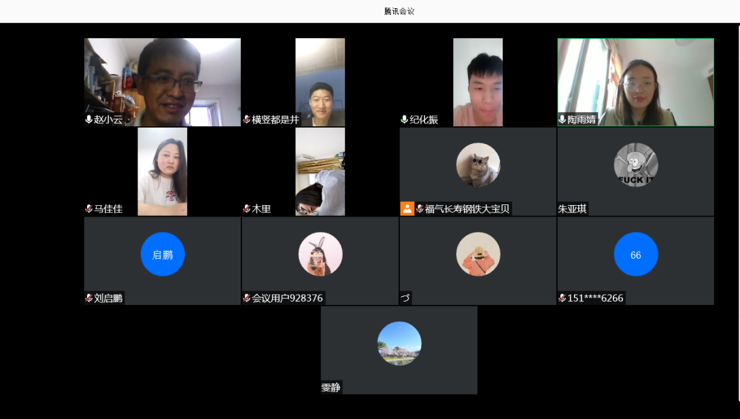Click the microphone icon beside 纪化振
The height and width of the screenshot is (419, 740).
point(404,120)
